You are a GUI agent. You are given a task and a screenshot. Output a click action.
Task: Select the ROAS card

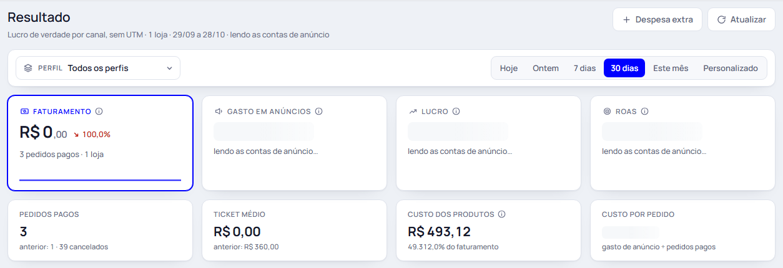682,143
